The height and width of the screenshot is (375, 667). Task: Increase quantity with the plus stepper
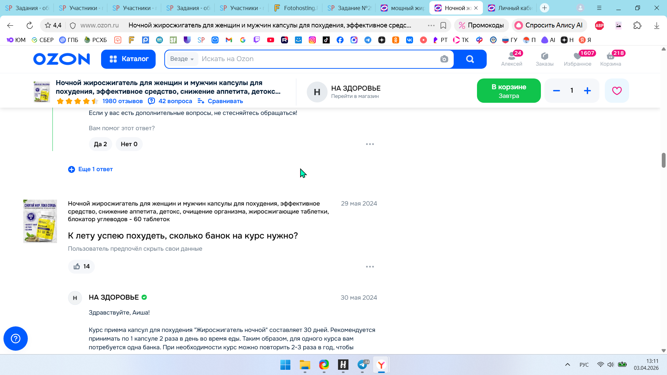[587, 91]
